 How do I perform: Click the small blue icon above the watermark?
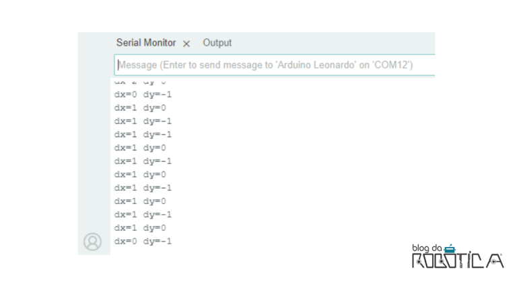tap(449, 249)
